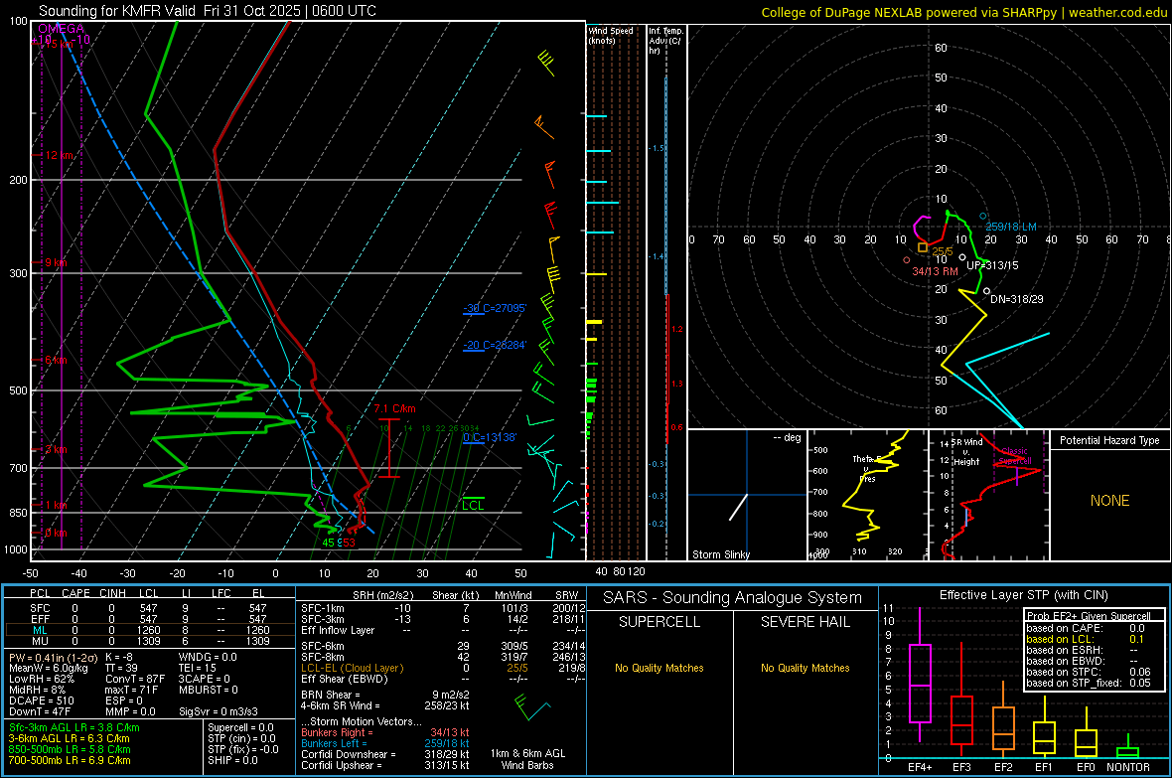The height and width of the screenshot is (778, 1172).
Task: Click the Theta-E v. Pres inset label
Action: 867,468
